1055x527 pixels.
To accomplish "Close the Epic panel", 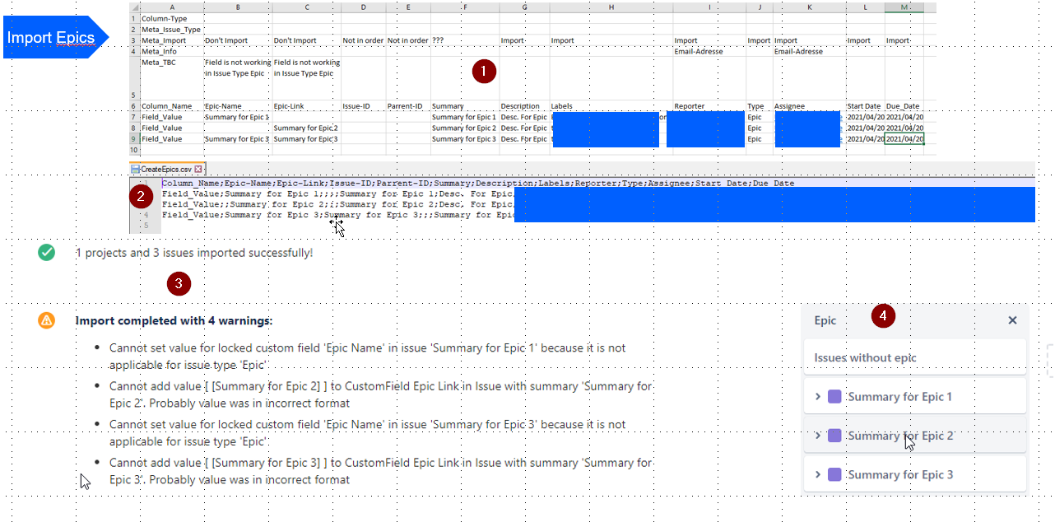I will coord(1012,320).
